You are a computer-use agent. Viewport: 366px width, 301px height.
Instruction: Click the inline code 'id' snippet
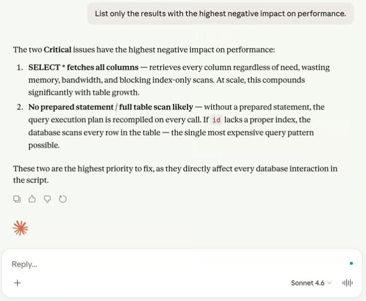click(216, 120)
